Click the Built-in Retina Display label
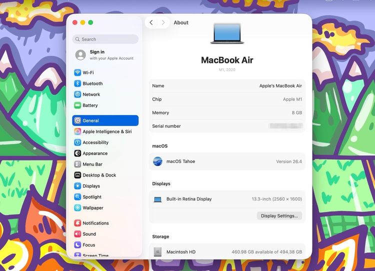The height and width of the screenshot is (271, 375). click(x=189, y=199)
